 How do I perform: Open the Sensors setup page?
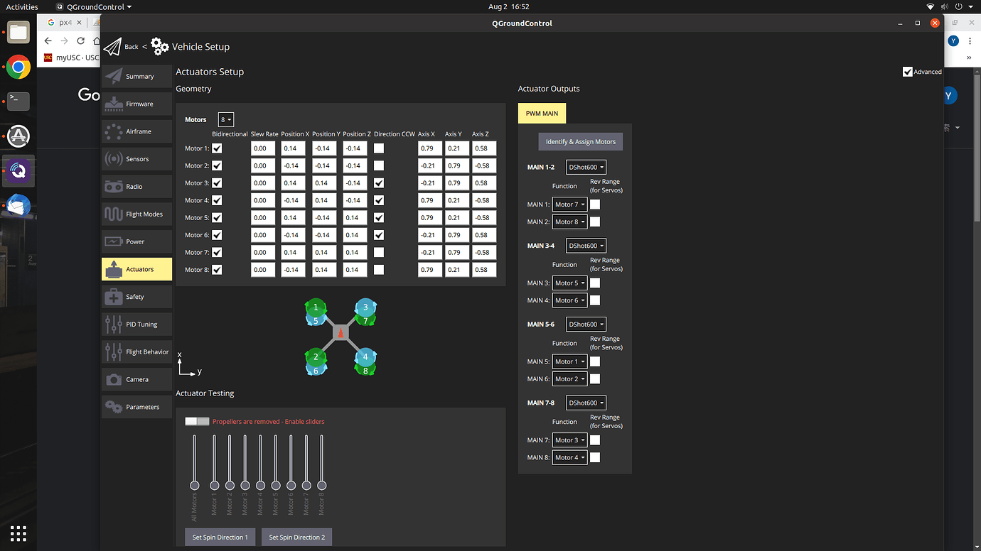[x=136, y=158]
